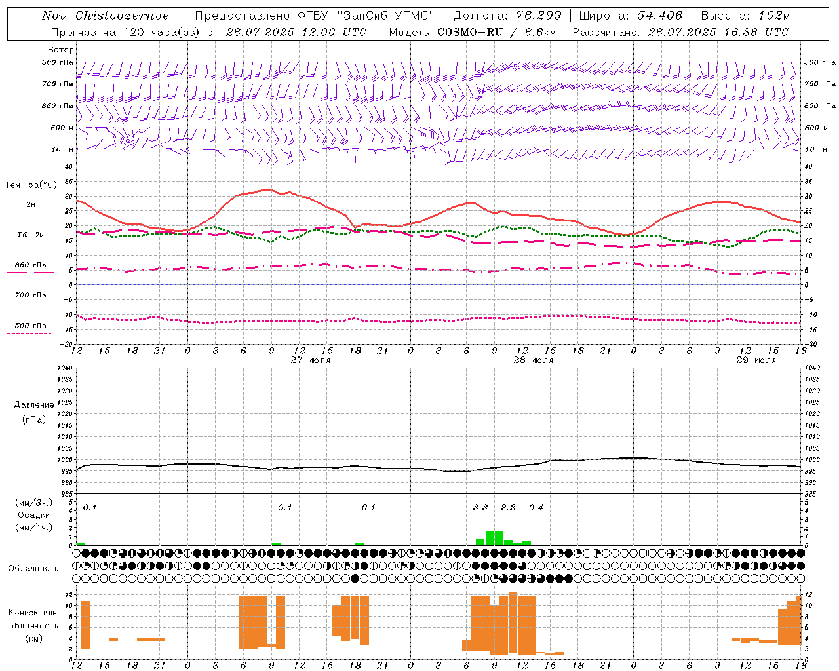Screen dimensions: 839x671
Task: Click the '(км)' unit under convective cloud label
Action: coord(34,638)
